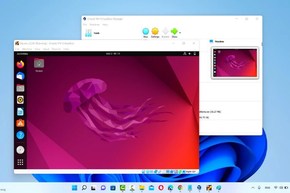
Task: Open File menu in VirtualBox Manager window
Action: click(85, 25)
